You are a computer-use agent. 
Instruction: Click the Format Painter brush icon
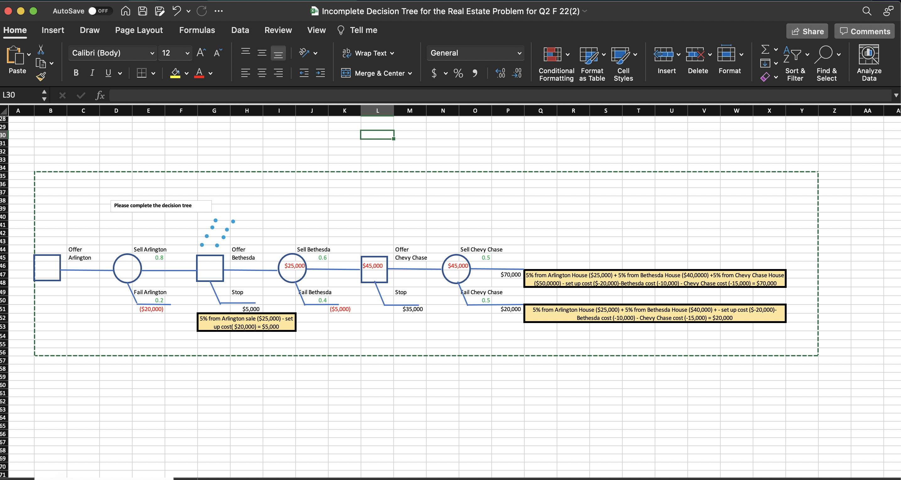click(41, 77)
